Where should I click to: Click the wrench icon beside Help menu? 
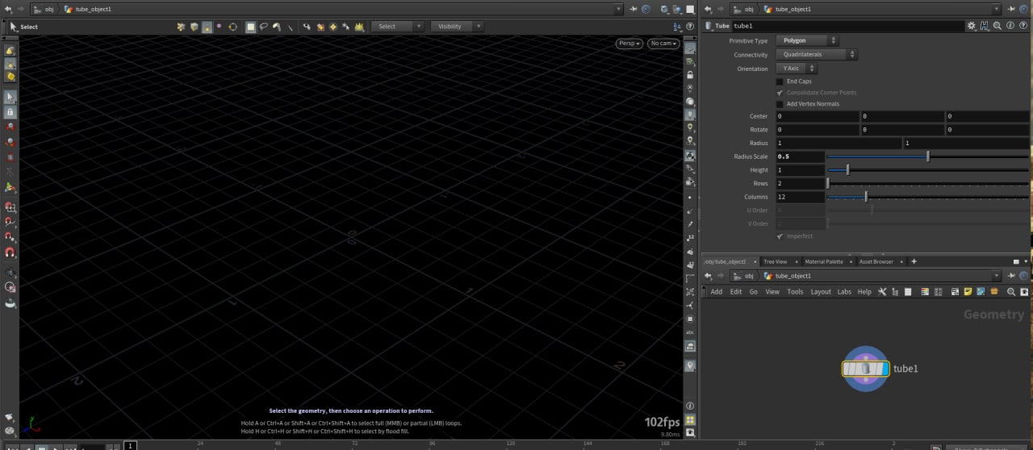(x=882, y=292)
